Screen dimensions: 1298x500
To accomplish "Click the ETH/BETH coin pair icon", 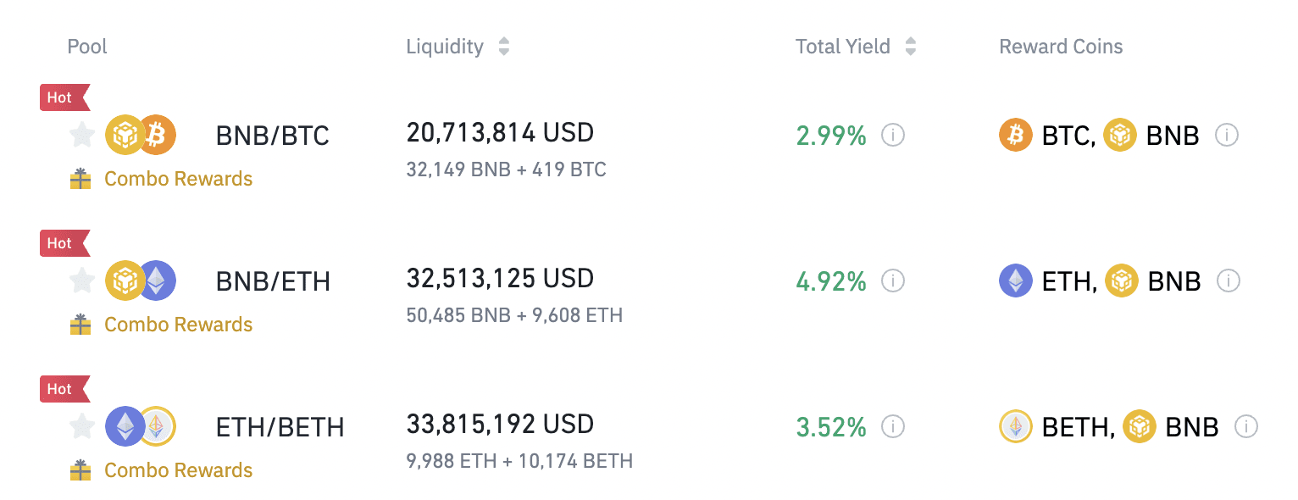I will pos(141,426).
